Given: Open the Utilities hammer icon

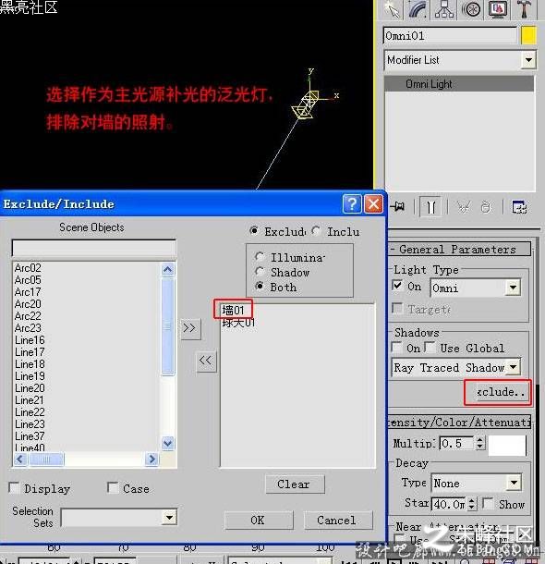Looking at the screenshot, I should tap(524, 9).
